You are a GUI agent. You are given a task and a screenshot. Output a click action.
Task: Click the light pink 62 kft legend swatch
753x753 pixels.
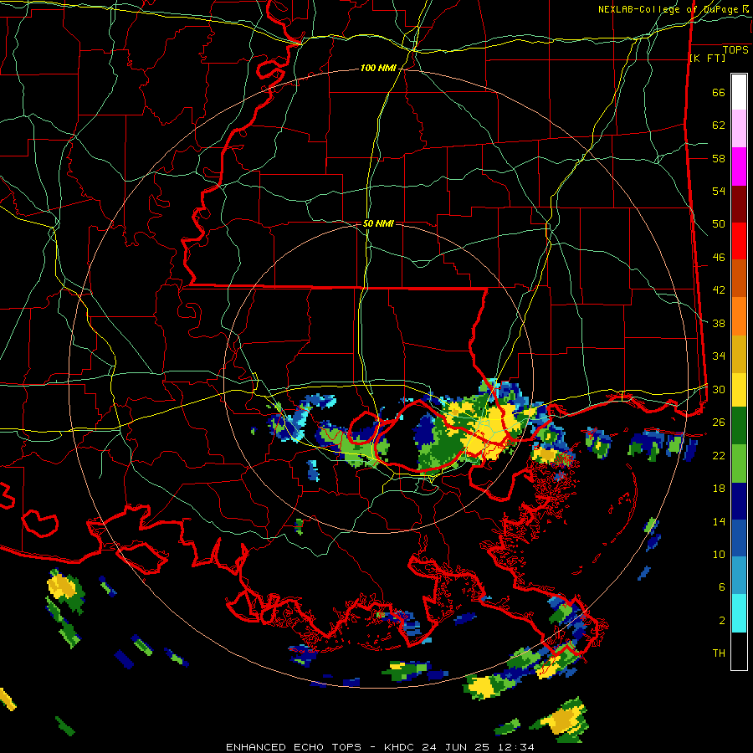click(x=739, y=128)
